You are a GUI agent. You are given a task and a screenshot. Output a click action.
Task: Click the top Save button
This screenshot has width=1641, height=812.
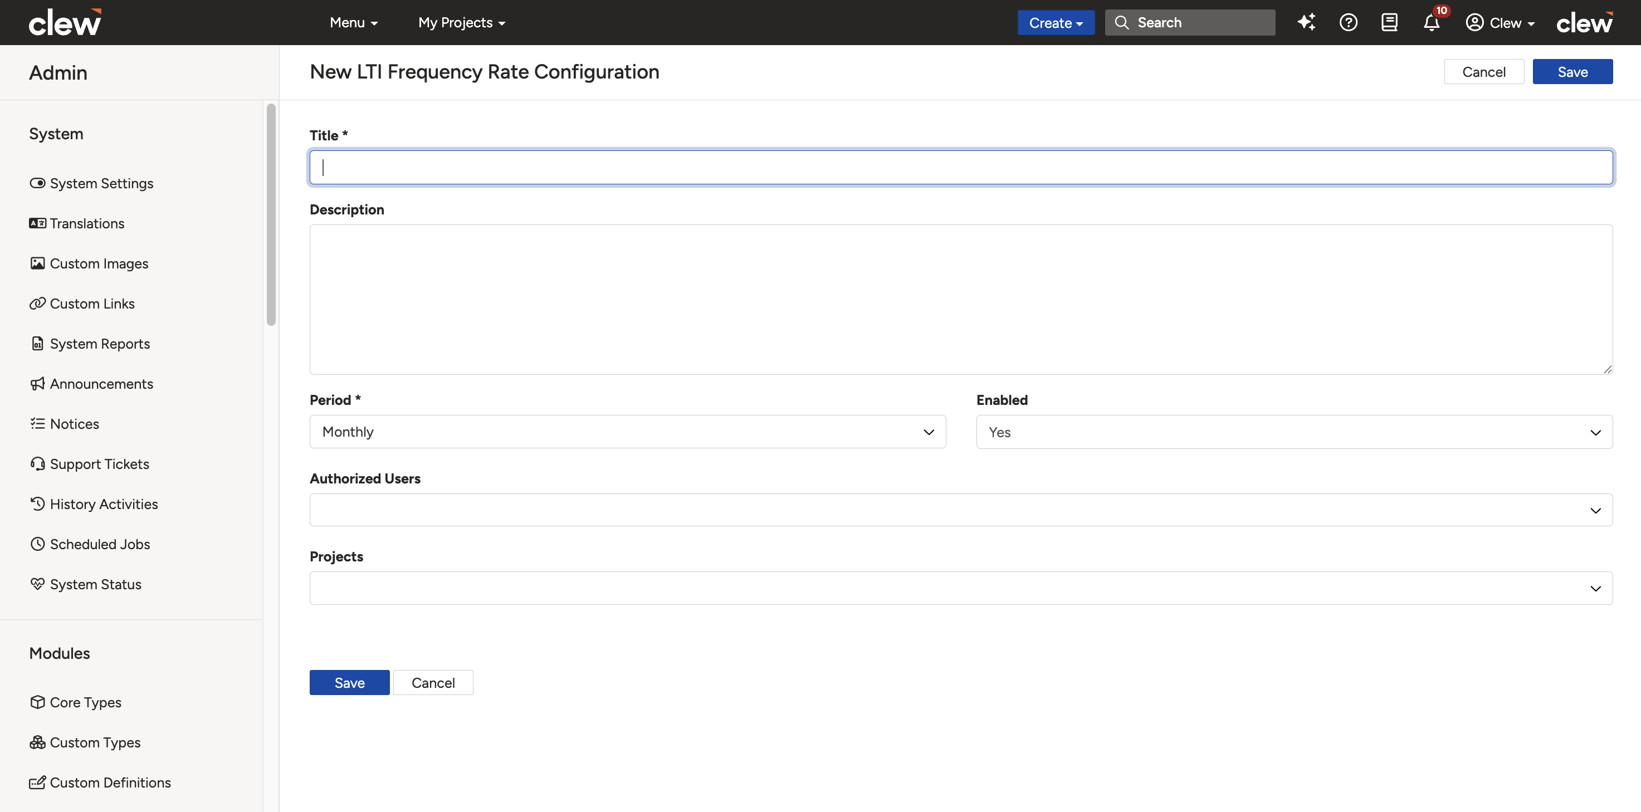(1572, 71)
